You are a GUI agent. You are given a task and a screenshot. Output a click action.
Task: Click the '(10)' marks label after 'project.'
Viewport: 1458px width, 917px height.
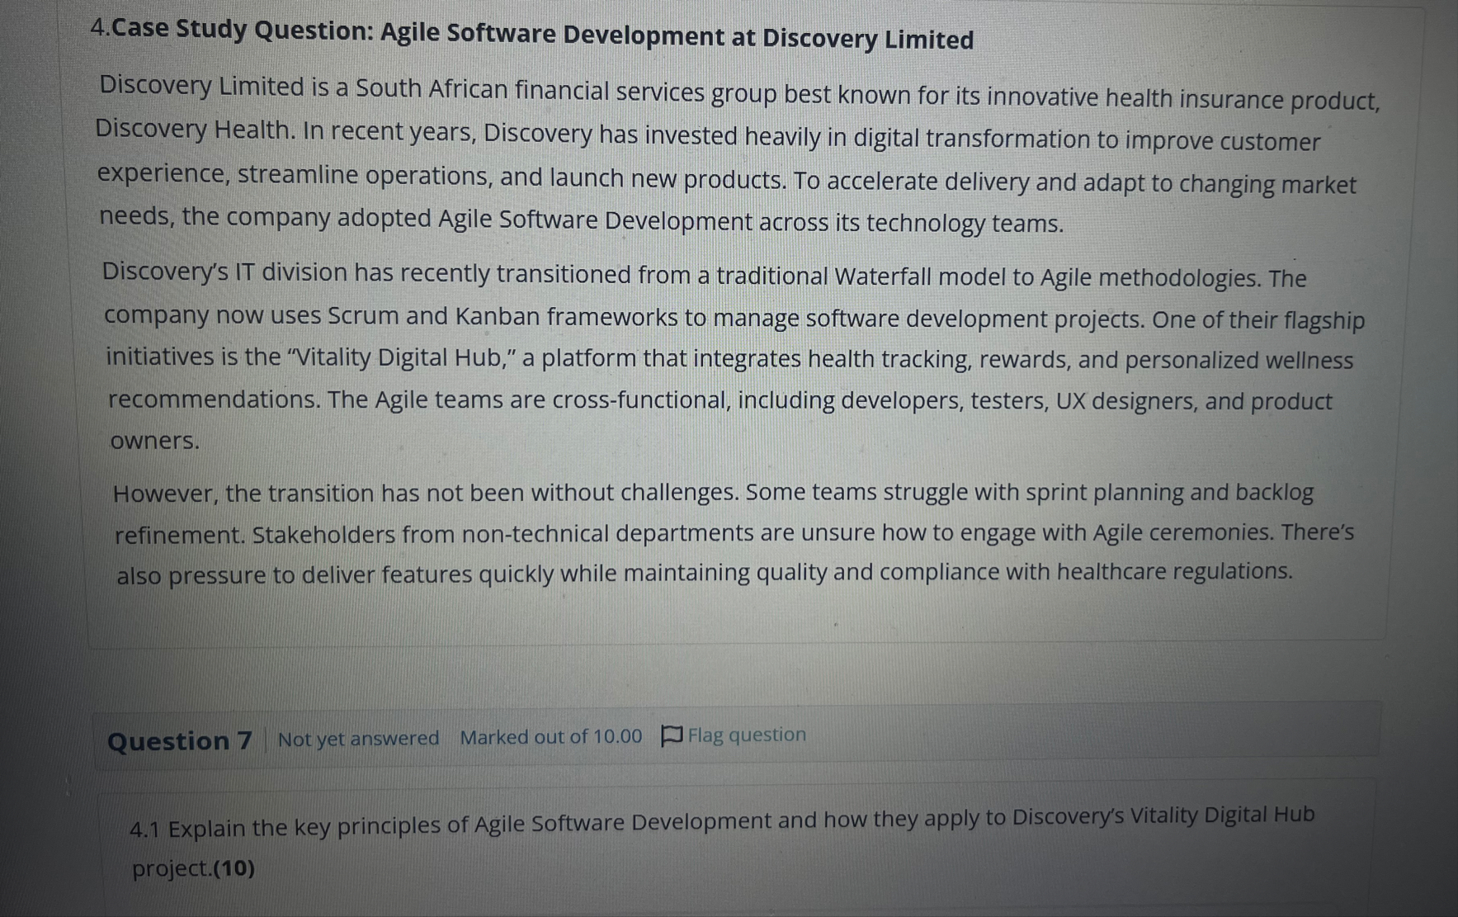click(x=234, y=869)
